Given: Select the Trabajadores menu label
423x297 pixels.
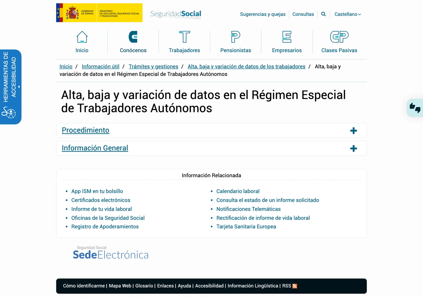Looking at the screenshot, I should click(185, 50).
